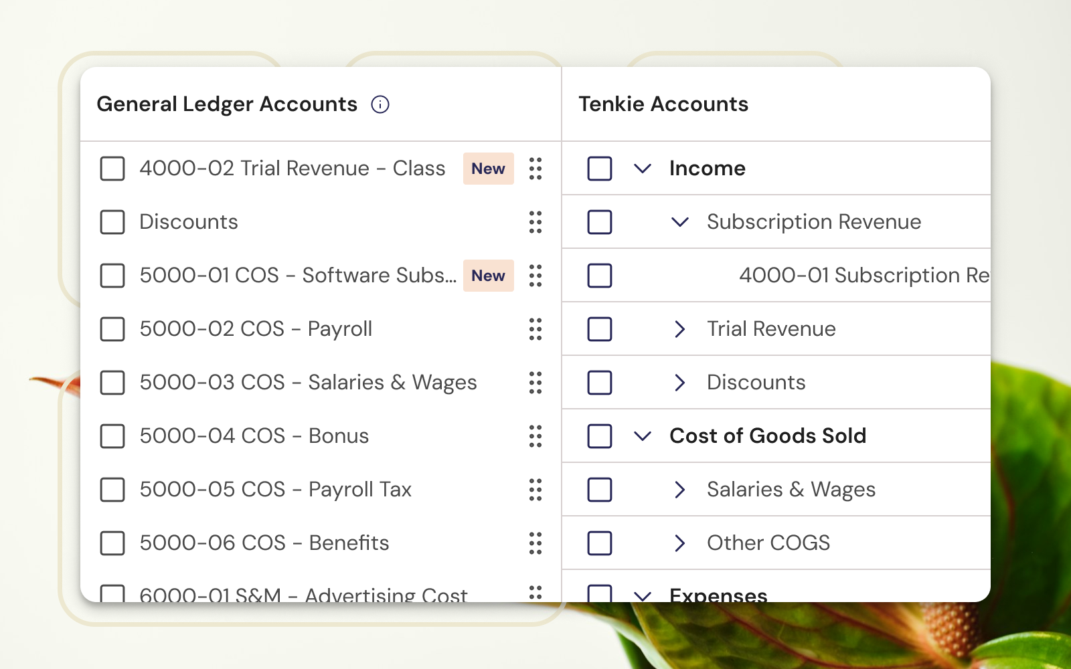Click the New badge on 5000-01 COS - Software Subs
The height and width of the screenshot is (669, 1071).
coord(488,276)
